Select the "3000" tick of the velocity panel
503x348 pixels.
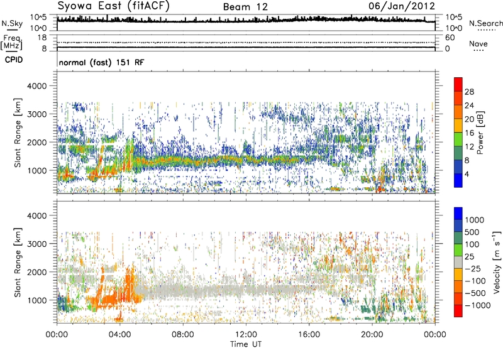pos(36,244)
